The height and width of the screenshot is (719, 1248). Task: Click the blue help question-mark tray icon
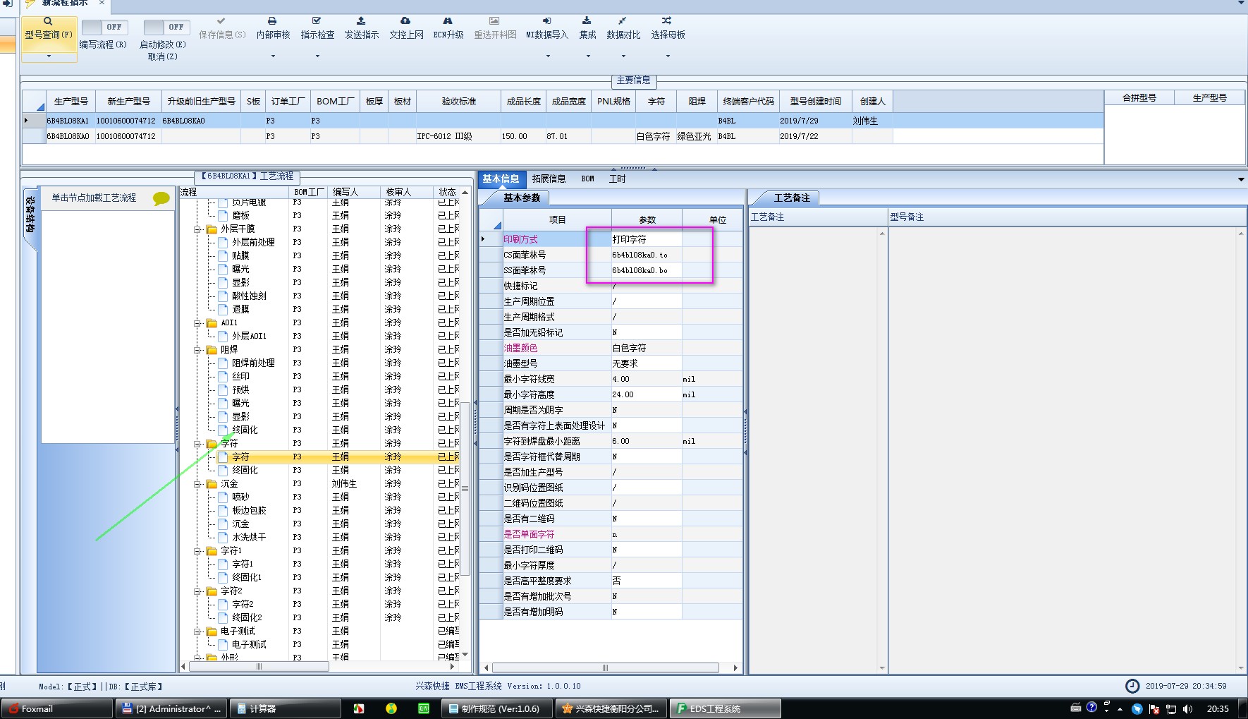[1091, 707]
